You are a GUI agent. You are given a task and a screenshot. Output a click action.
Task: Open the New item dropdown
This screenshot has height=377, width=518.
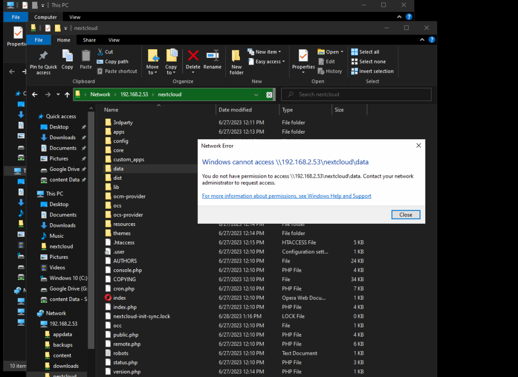pos(264,52)
